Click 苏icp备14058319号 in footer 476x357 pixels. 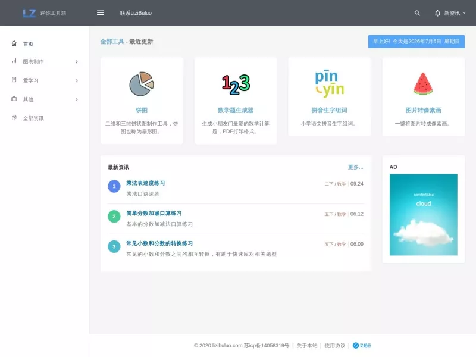[266, 346]
